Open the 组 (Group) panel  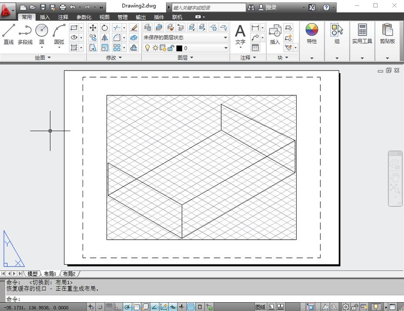point(337,34)
